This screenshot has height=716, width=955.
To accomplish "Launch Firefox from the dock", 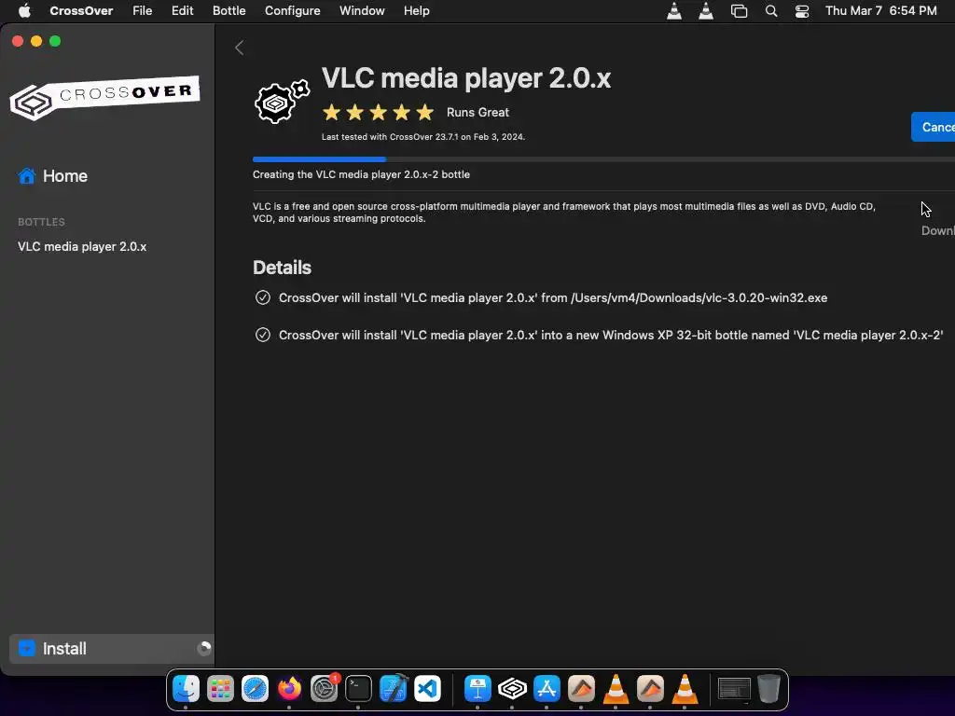I will point(289,689).
